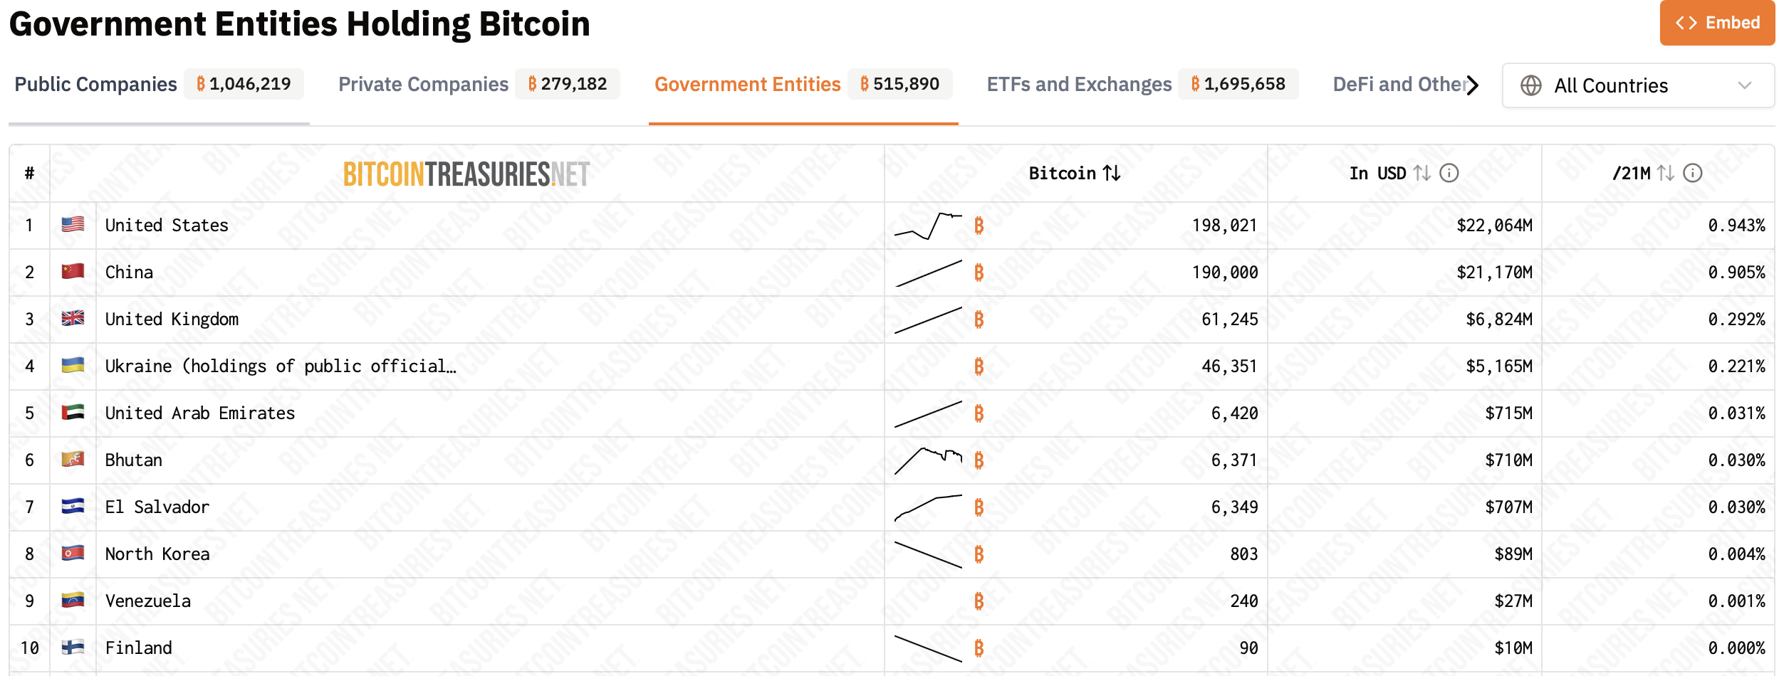Open the Private Companies tab
Image resolution: width=1779 pixels, height=676 pixels.
pos(423,84)
